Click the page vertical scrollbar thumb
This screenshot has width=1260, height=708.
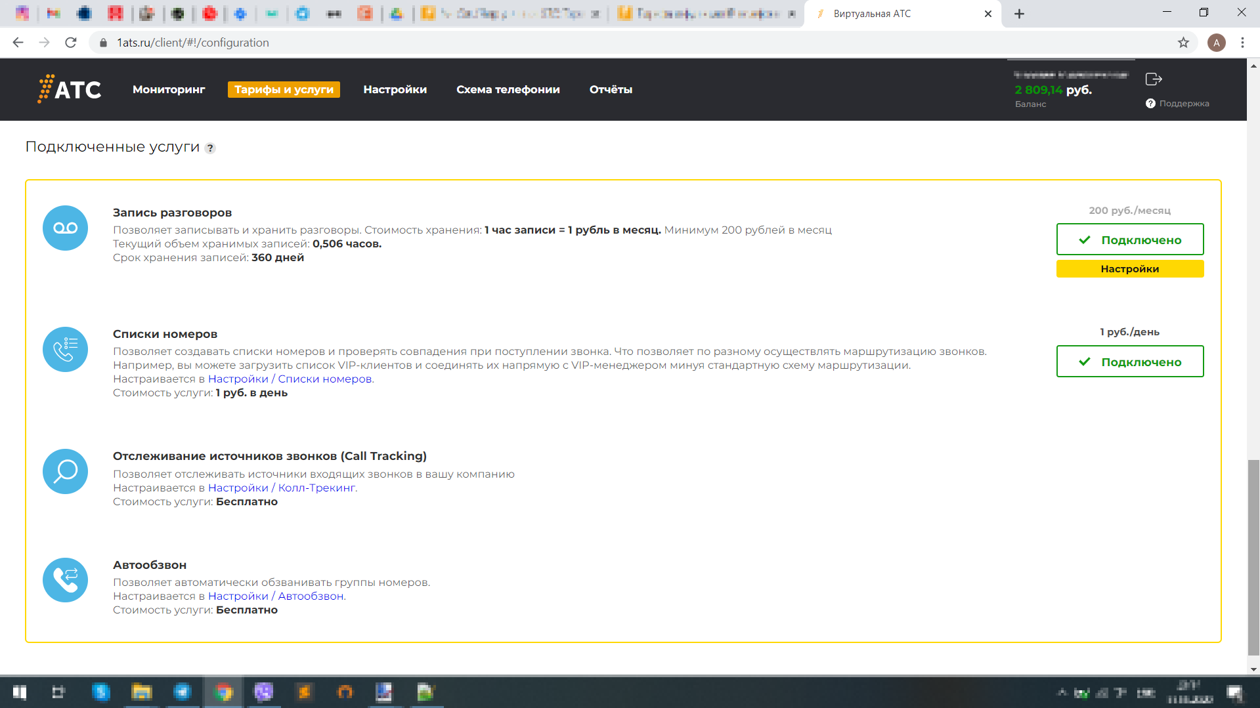point(1253,556)
